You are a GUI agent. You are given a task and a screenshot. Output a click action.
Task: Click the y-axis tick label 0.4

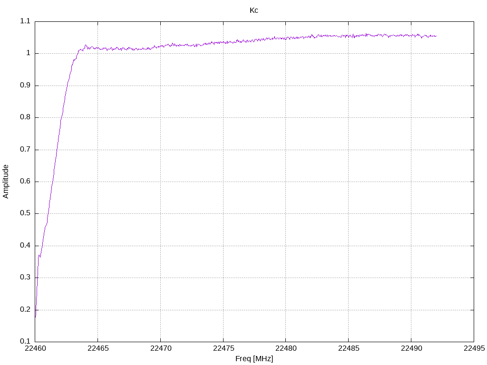pos(25,246)
